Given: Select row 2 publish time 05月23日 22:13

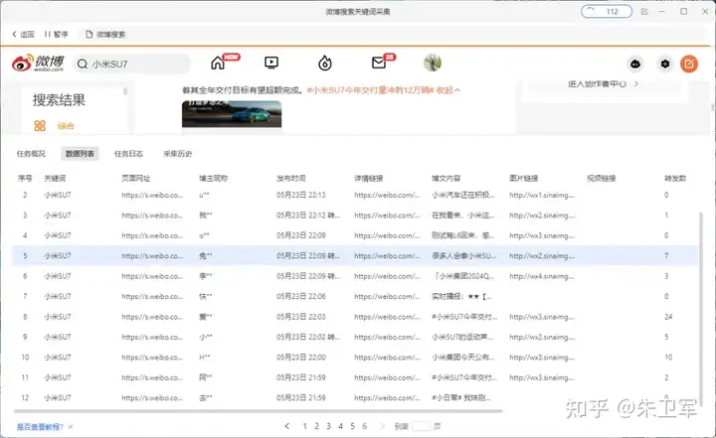Looking at the screenshot, I should click(301, 195).
